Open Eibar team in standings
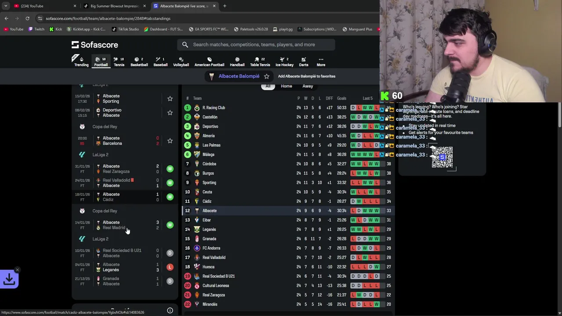 click(x=207, y=220)
